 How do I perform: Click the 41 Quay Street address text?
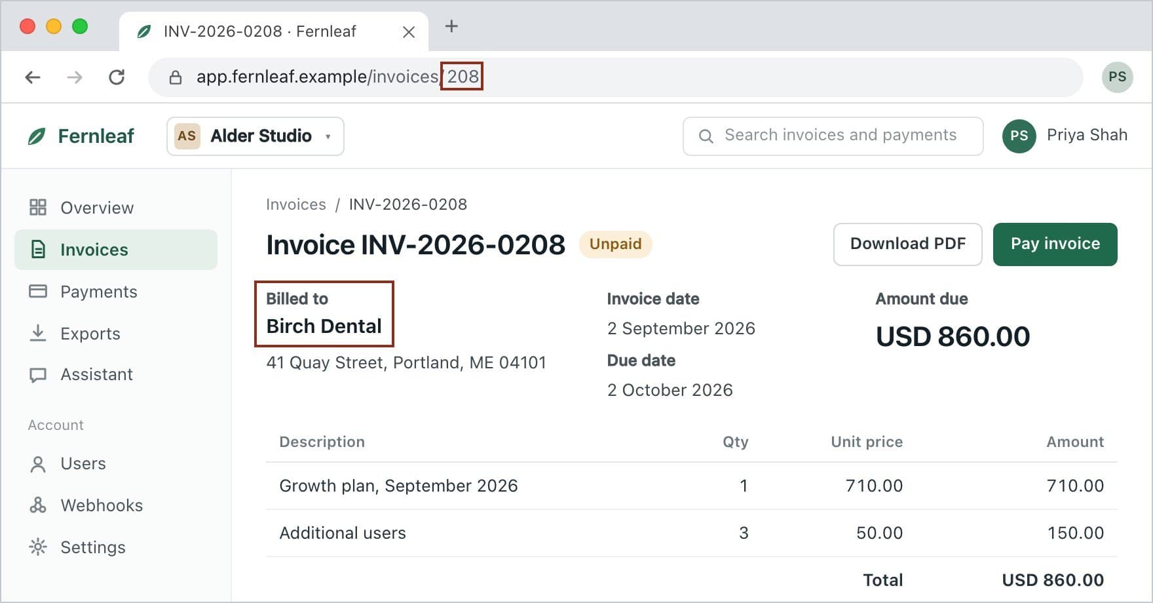(x=406, y=362)
